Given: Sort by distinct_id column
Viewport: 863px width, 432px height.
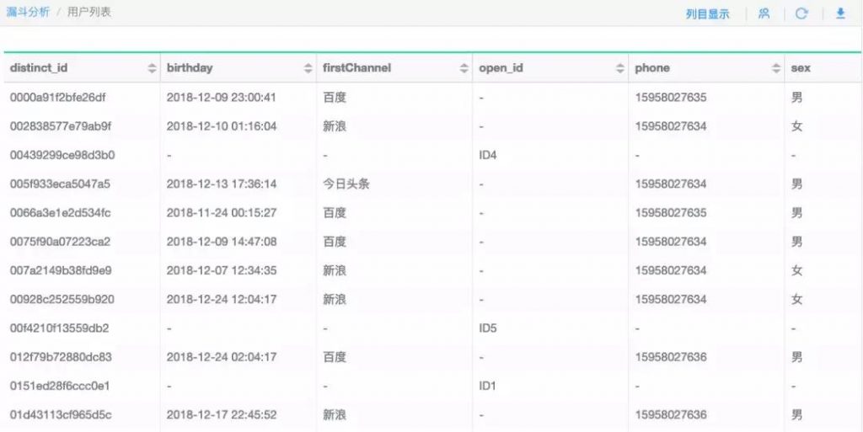Looking at the screenshot, I should click(152, 68).
